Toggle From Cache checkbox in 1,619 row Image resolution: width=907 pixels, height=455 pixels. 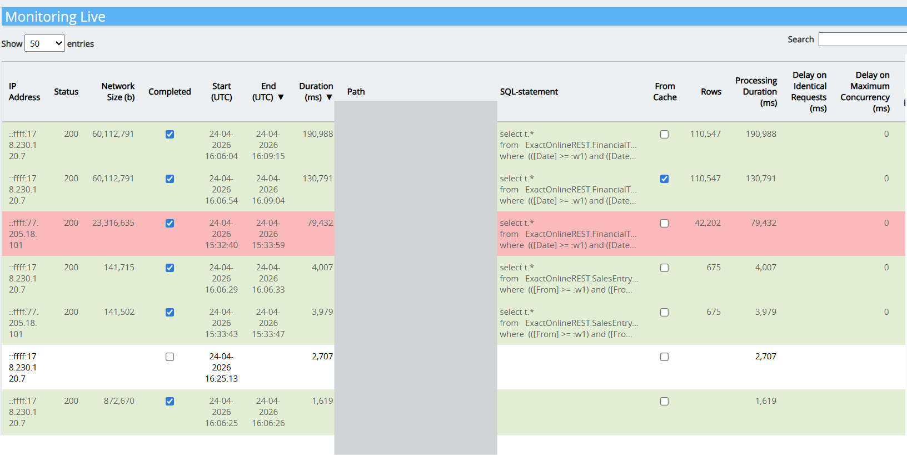pos(664,402)
